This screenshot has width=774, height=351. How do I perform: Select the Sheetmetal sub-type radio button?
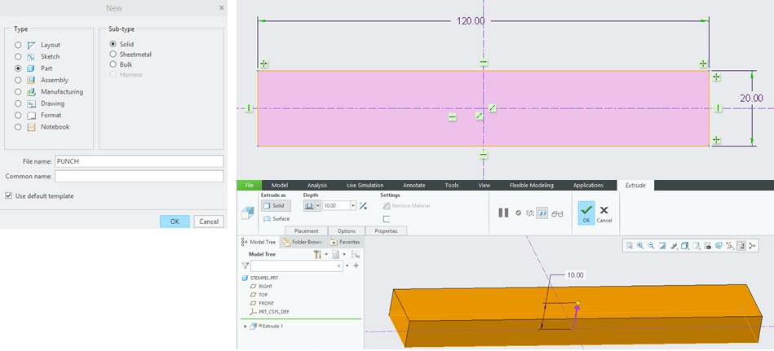click(x=113, y=55)
